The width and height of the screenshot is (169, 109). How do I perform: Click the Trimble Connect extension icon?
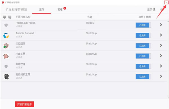click(6, 35)
